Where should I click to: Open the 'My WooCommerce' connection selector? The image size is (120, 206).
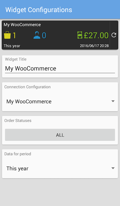[x=60, y=101]
